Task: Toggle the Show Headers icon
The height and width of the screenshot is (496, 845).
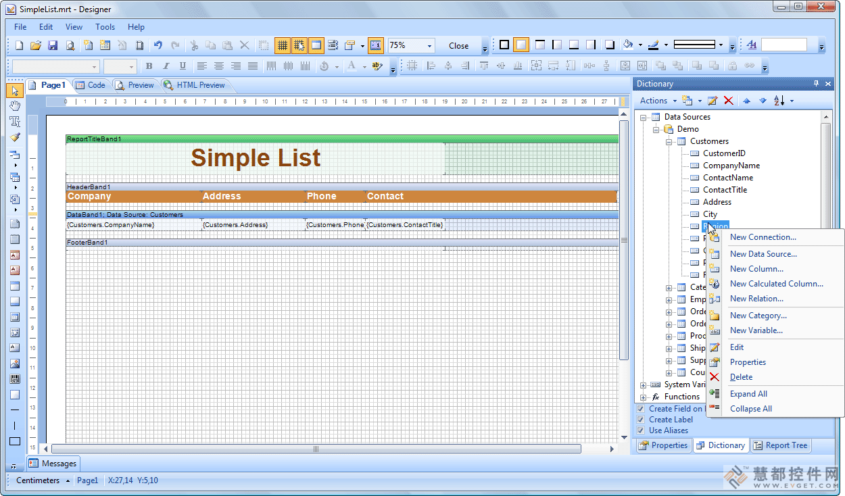Action: click(x=316, y=46)
